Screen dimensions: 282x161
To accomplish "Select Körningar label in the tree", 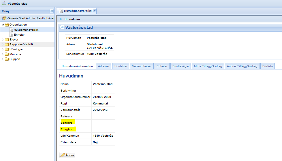I will pos(16,49).
